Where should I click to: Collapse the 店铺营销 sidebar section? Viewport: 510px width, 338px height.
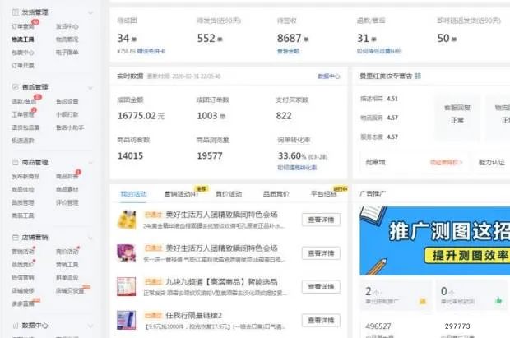pyautogui.click(x=90, y=238)
